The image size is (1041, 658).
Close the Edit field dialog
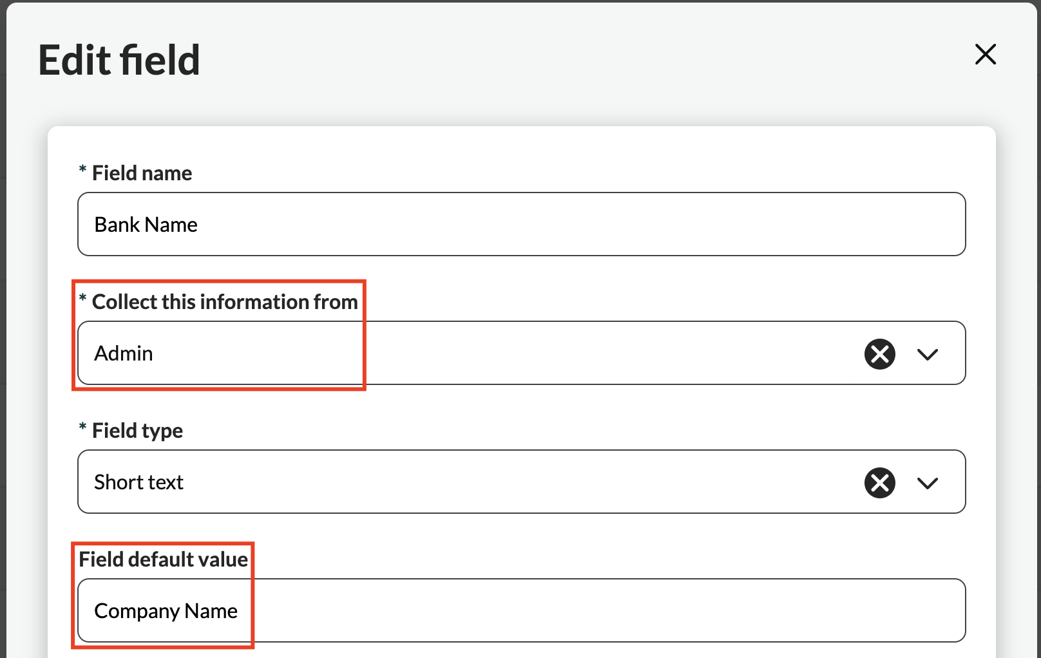click(985, 55)
